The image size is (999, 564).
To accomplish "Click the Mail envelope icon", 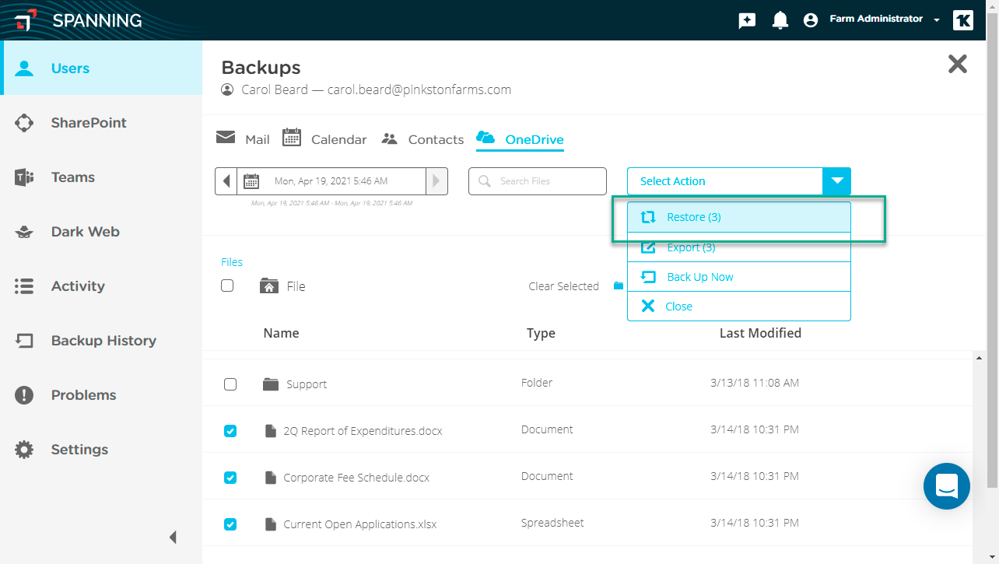I will click(x=226, y=138).
